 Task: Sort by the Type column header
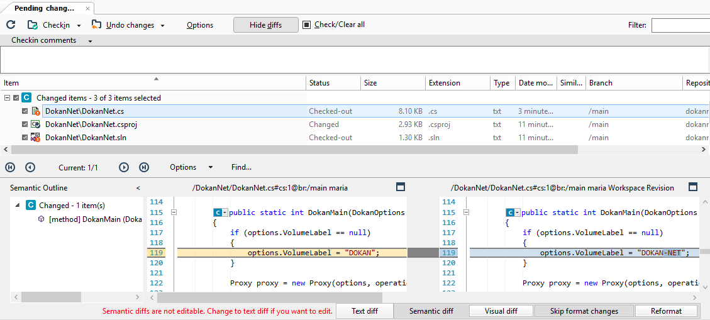point(502,83)
